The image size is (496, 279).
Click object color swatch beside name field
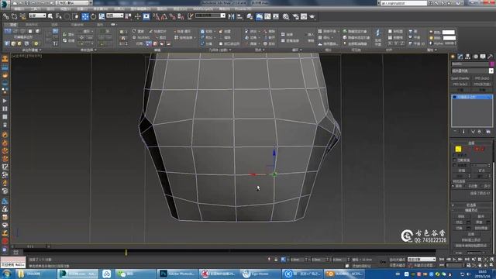(x=492, y=64)
